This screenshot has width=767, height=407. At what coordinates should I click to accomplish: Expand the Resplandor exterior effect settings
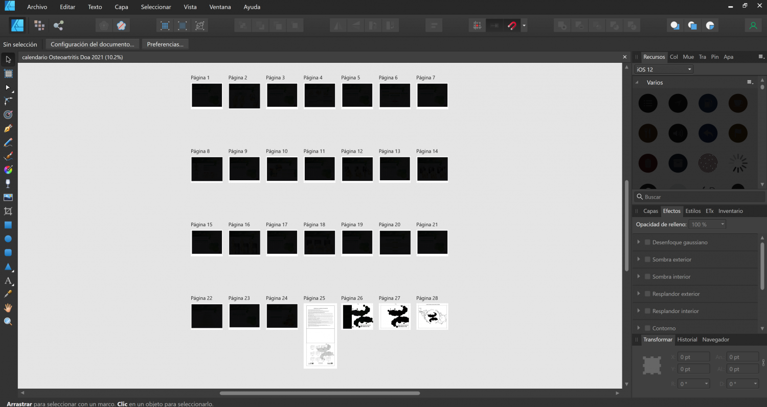click(x=639, y=294)
